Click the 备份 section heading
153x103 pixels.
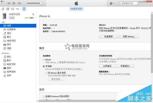tap(42, 48)
